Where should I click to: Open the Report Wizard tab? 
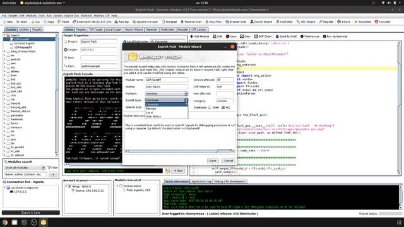(134, 30)
